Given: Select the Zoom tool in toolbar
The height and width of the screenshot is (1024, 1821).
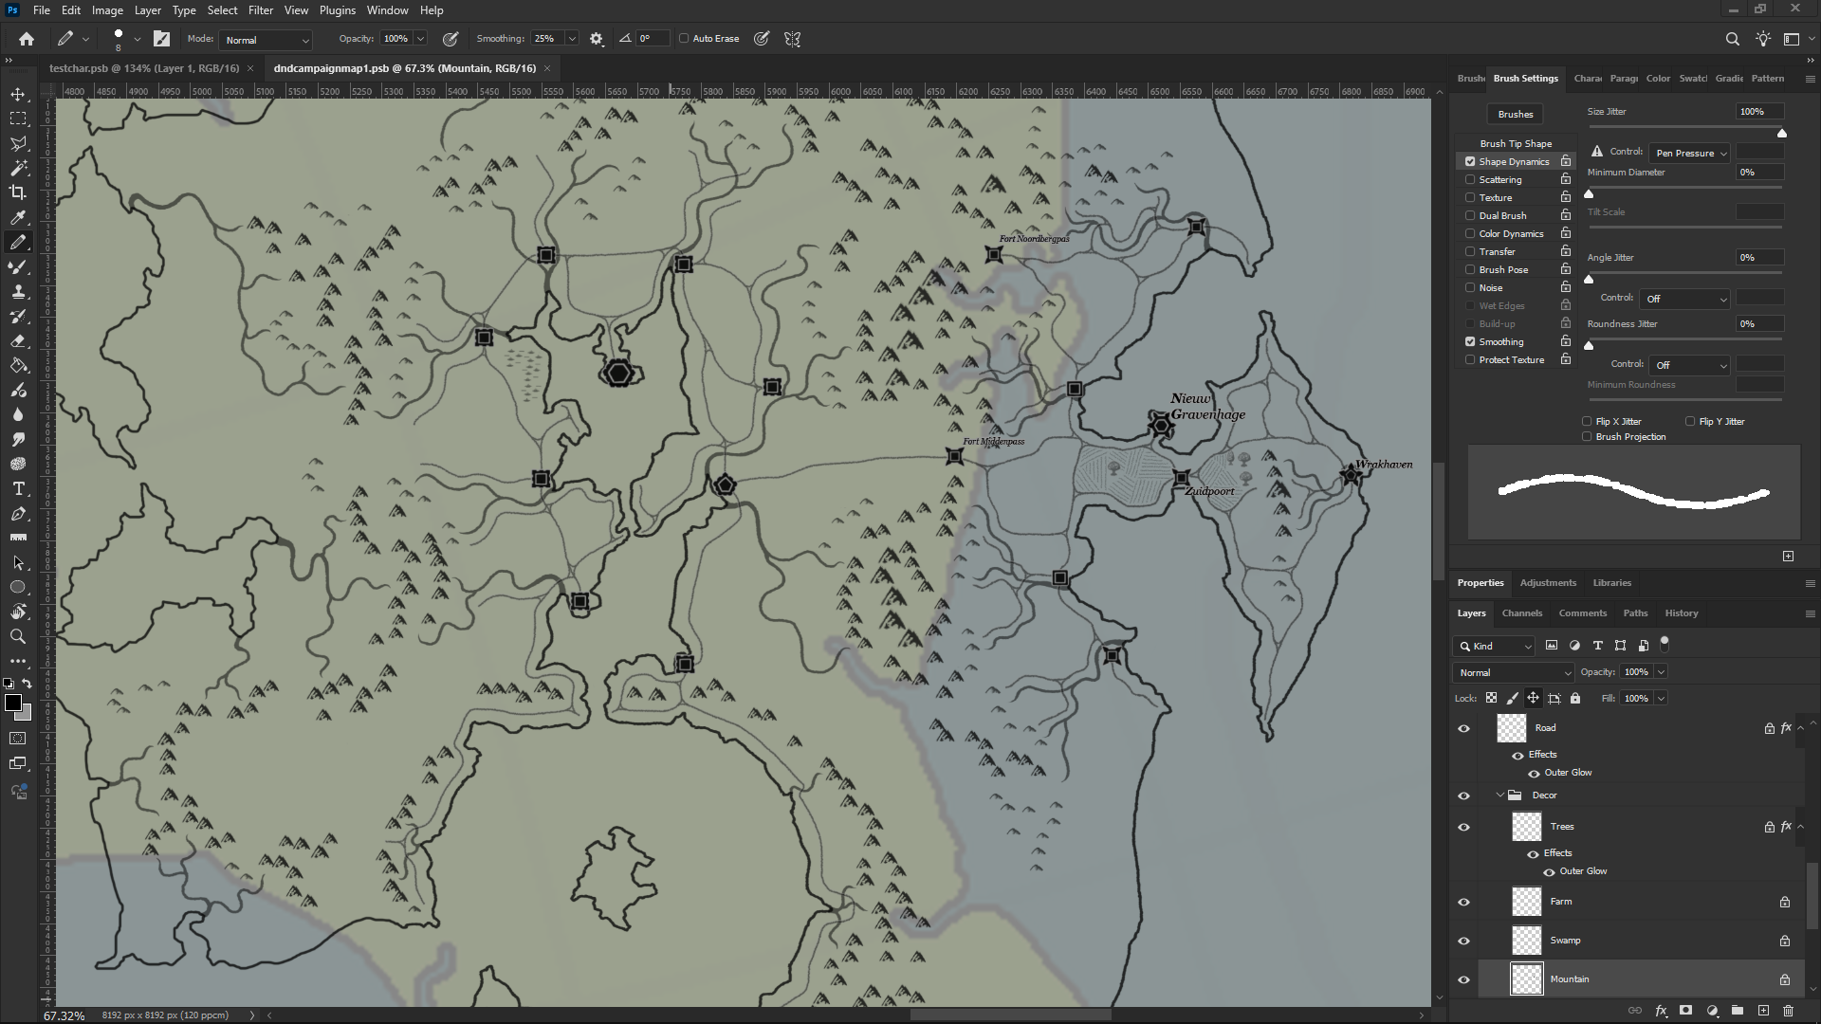Looking at the screenshot, I should (18, 637).
